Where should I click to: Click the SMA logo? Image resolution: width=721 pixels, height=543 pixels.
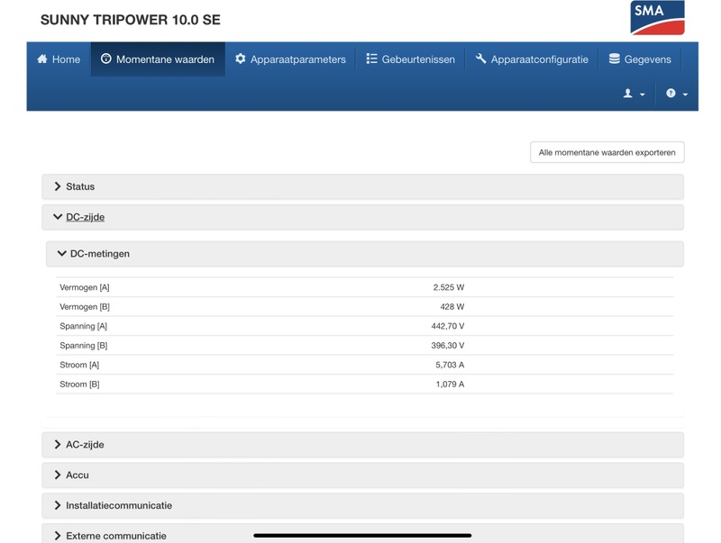click(x=657, y=17)
